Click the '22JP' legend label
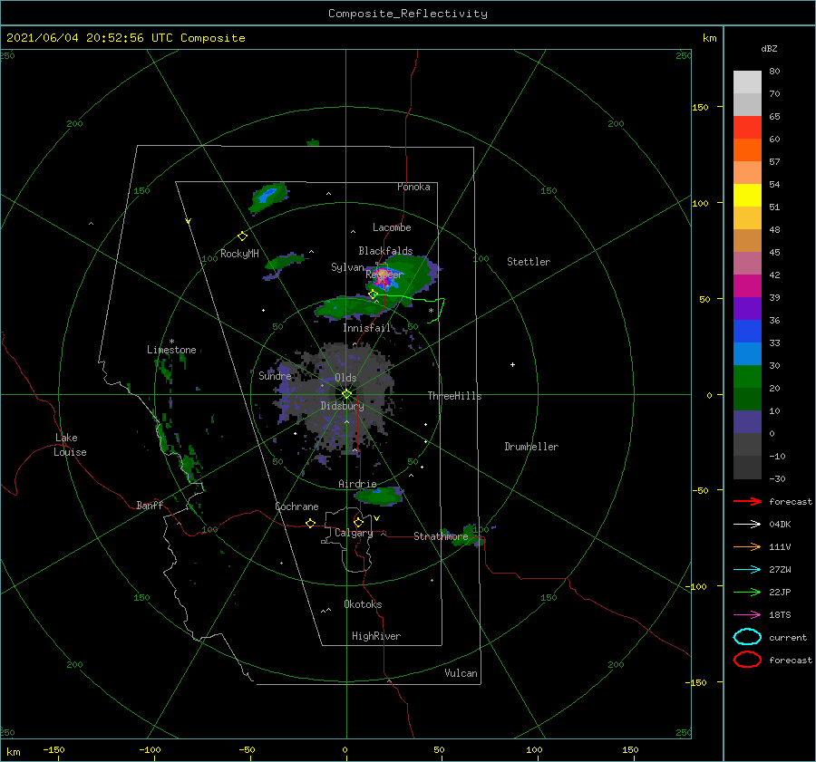The width and height of the screenshot is (816, 762). [x=780, y=592]
